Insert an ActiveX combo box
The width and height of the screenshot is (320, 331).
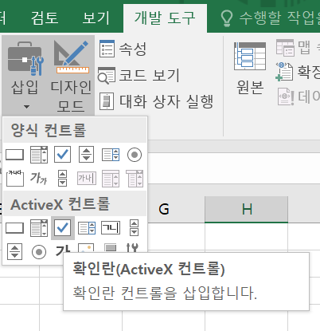tap(39, 228)
